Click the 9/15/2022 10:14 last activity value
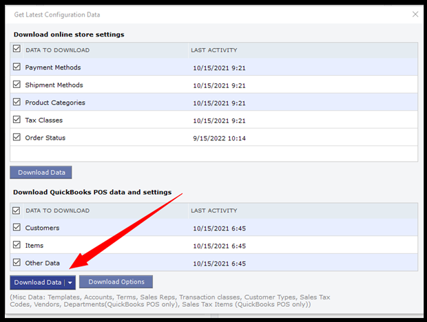 point(219,138)
